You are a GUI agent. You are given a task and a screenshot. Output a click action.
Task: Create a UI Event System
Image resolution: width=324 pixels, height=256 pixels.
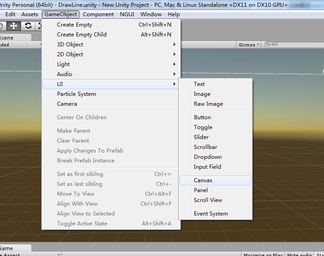pyautogui.click(x=215, y=214)
